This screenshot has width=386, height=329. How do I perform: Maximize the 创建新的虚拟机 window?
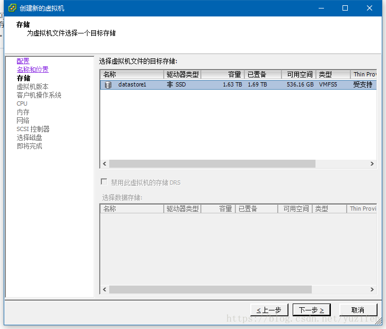tap(345, 8)
